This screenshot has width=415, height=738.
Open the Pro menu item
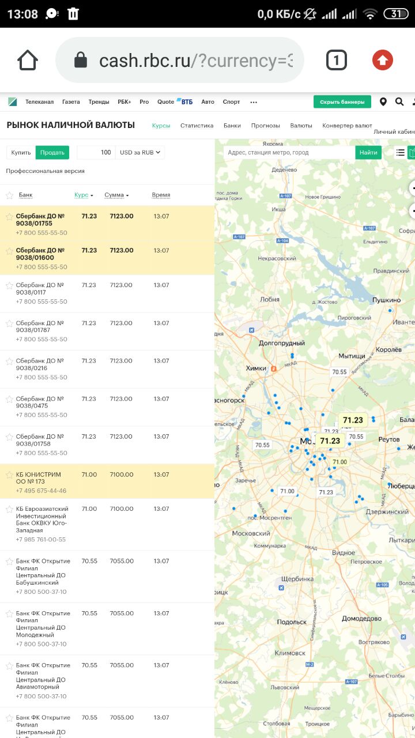(x=144, y=102)
